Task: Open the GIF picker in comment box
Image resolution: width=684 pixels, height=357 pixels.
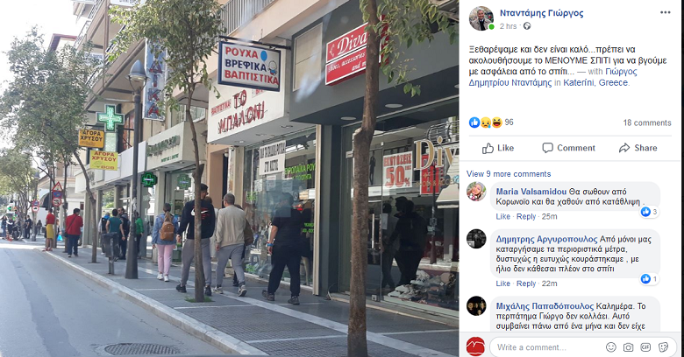Action: [645, 347]
